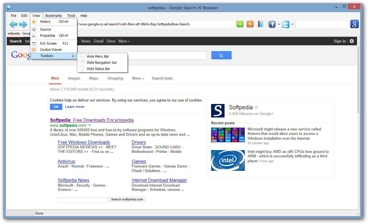This screenshot has width=368, height=224.
Task: Click the softpedia - Google browser tab
Action: coord(19,33)
